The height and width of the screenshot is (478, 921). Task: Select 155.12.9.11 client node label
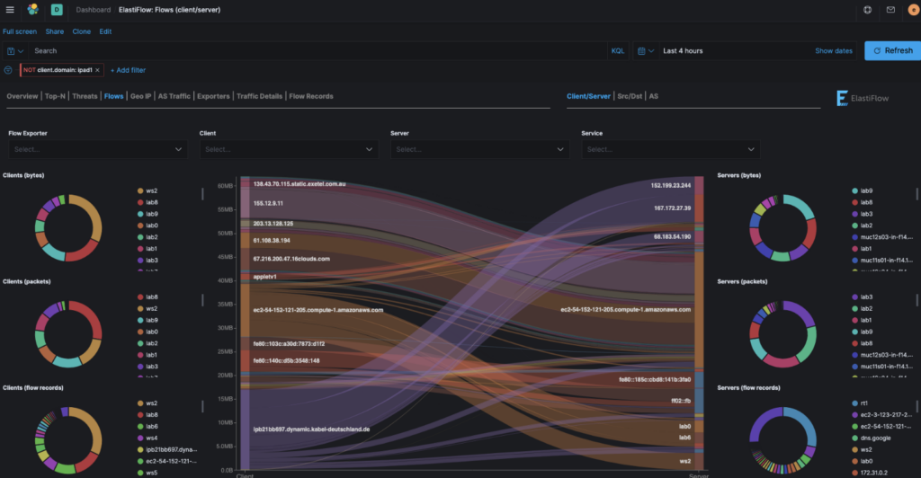268,204
